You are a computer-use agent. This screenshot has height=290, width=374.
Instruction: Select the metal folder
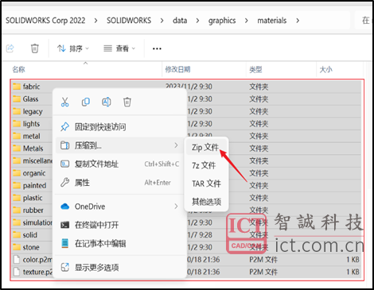[x=32, y=136]
